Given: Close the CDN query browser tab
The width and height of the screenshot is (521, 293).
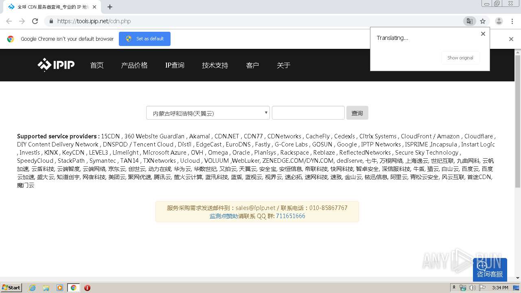Looking at the screenshot, I should coord(94,7).
